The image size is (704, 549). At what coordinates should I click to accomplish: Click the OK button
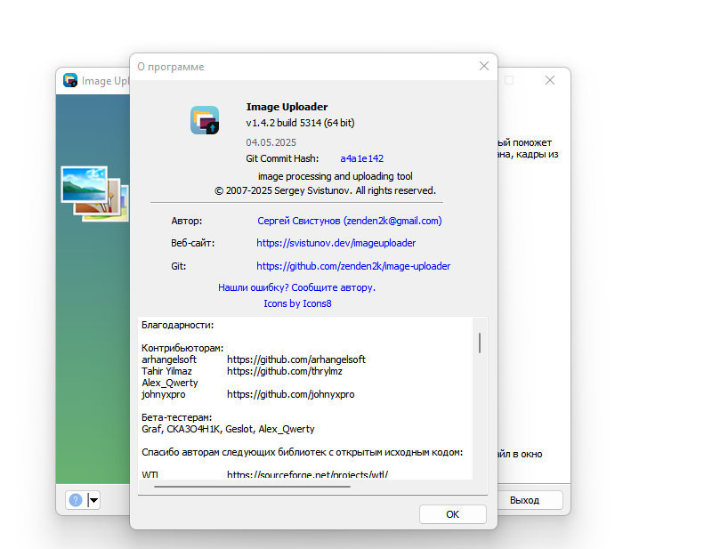pyautogui.click(x=452, y=514)
